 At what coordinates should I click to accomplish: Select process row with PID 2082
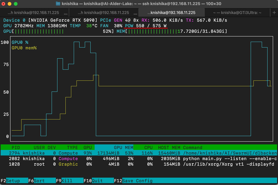pyautogui.click(x=139, y=159)
